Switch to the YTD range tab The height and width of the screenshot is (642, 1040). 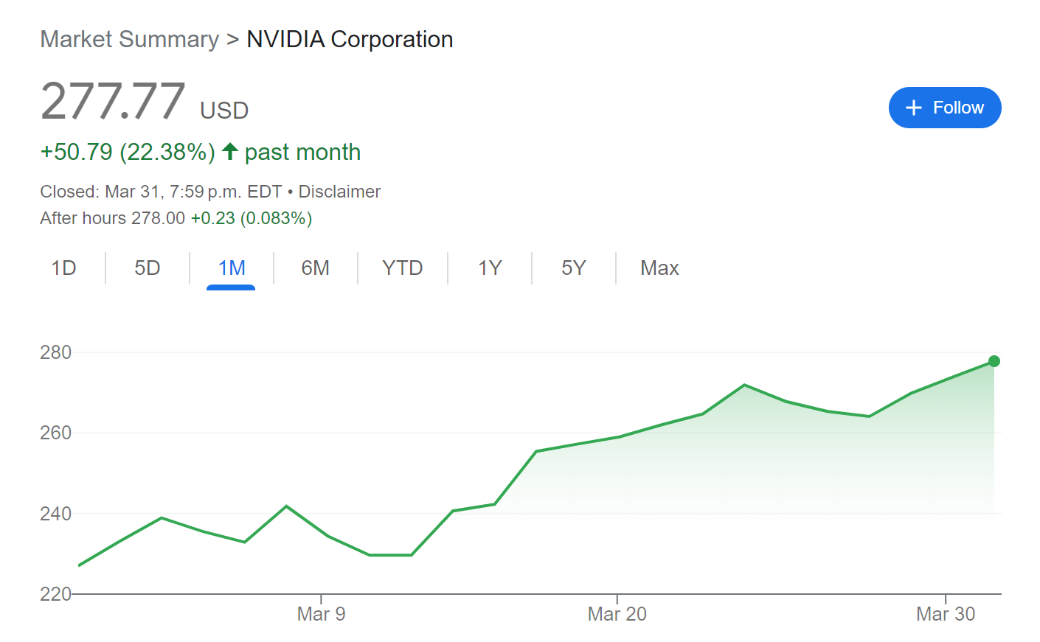tap(402, 268)
